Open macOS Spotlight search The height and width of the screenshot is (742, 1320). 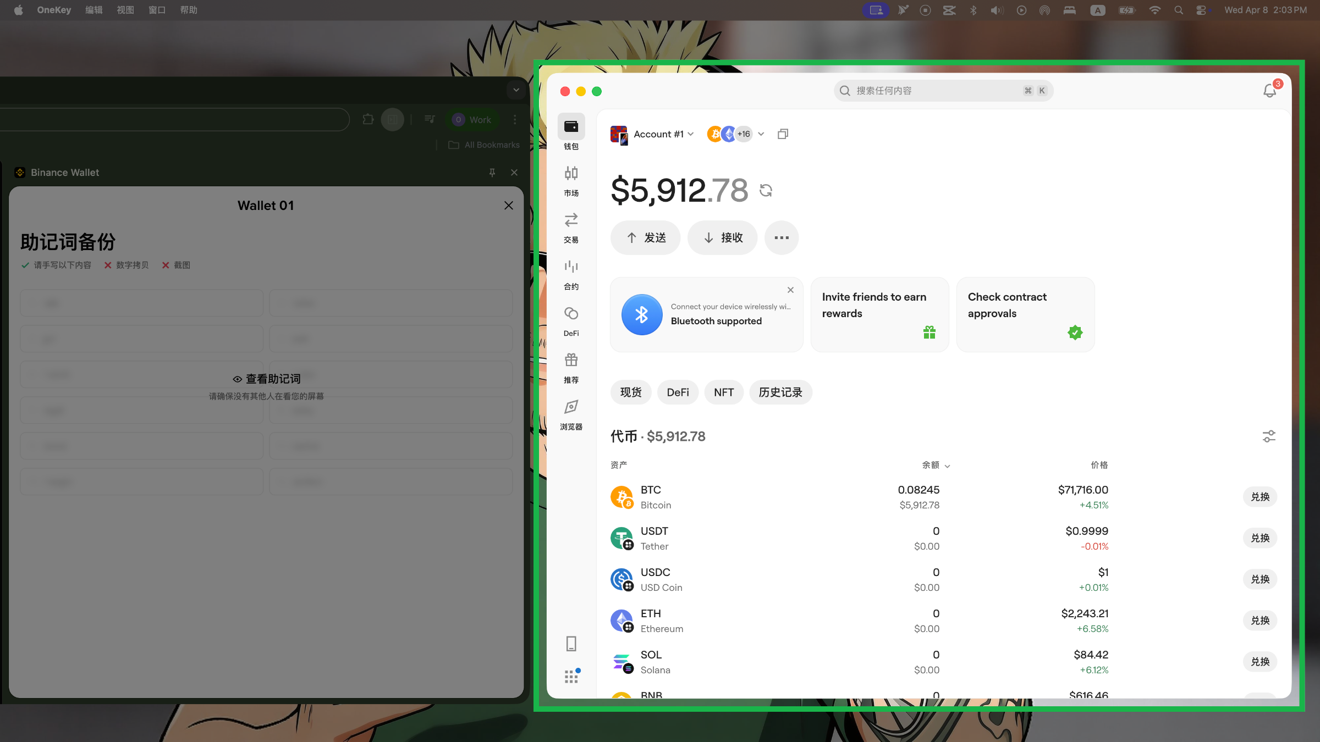pos(1179,10)
